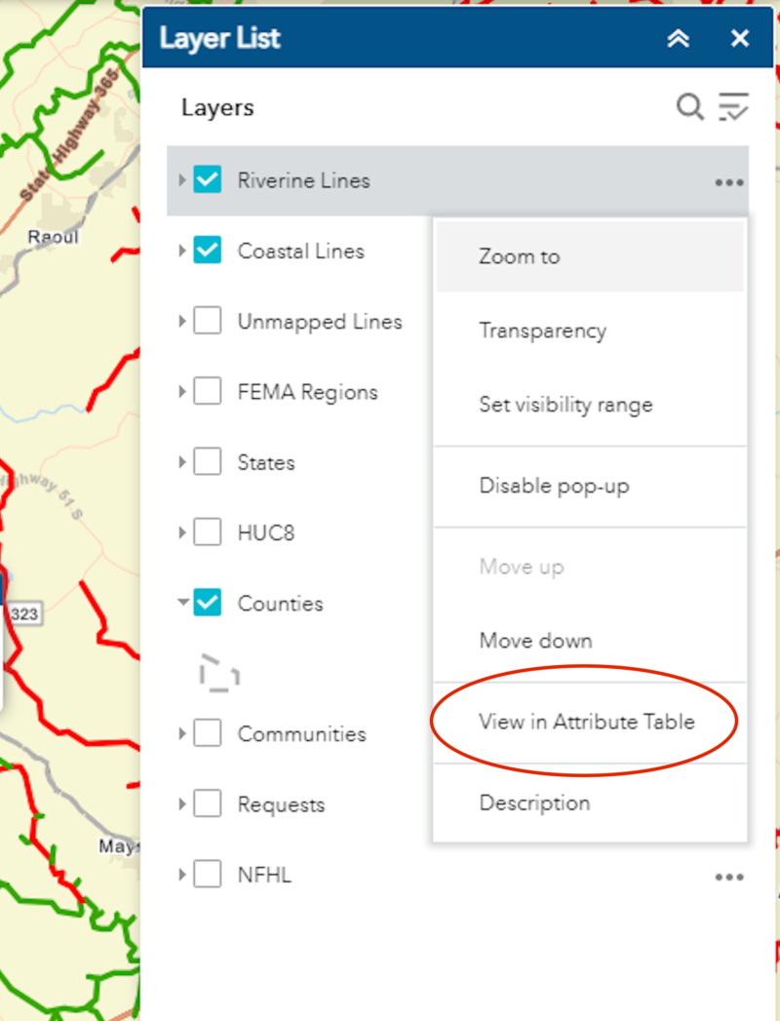This screenshot has width=780, height=1021.
Task: Collapse the Layer List panel via double chevron
Action: (679, 39)
